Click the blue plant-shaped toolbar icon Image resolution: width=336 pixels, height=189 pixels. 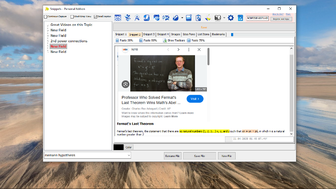pyautogui.click(x=128, y=18)
